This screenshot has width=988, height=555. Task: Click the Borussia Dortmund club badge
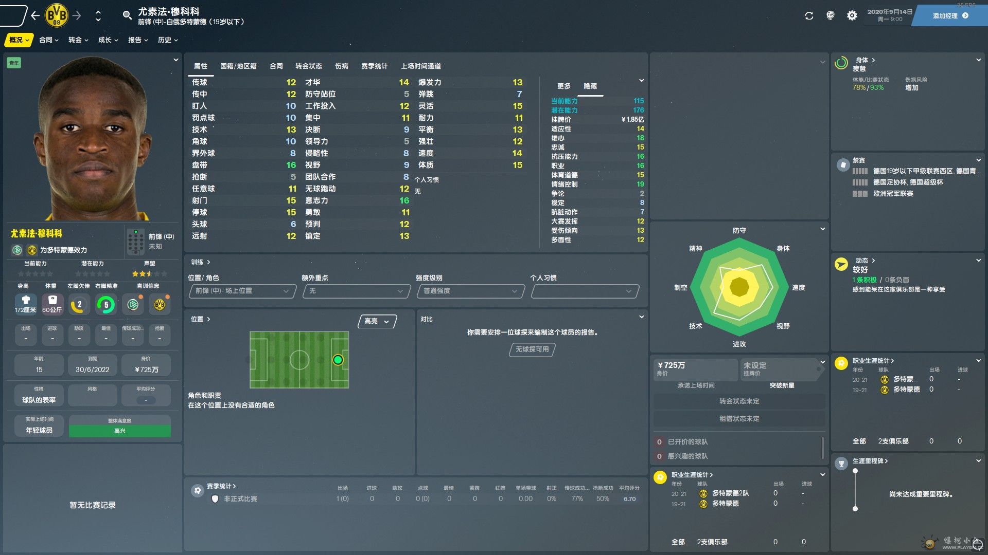[x=57, y=16]
